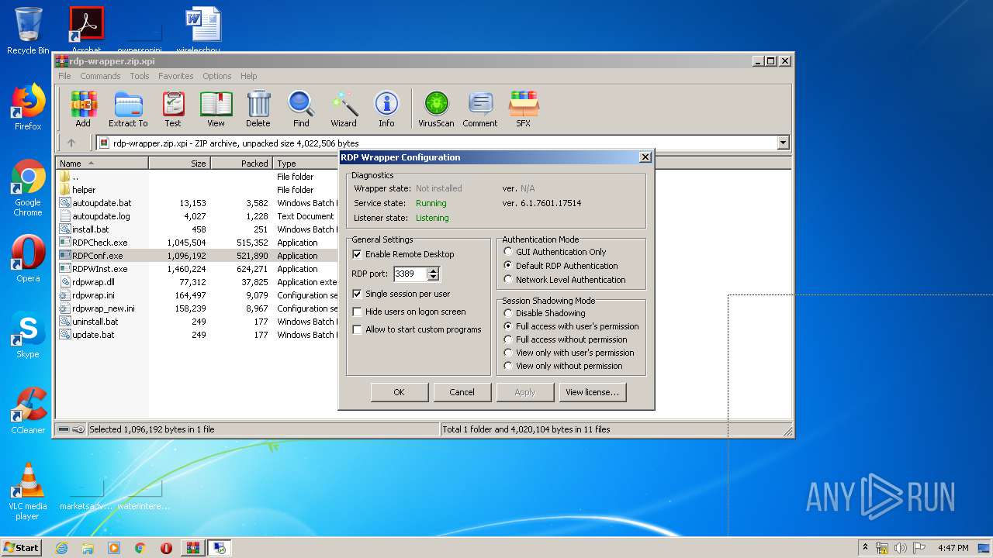Click Windows Explorer taskbar folder icon
This screenshot has width=993, height=558.
point(88,548)
